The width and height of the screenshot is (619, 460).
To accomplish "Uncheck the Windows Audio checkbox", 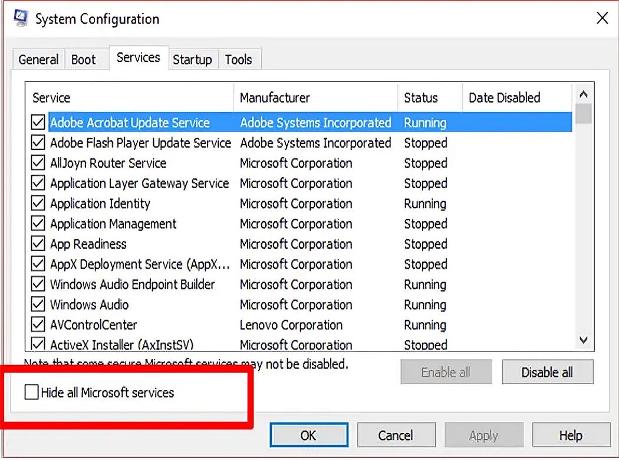I will point(38,304).
